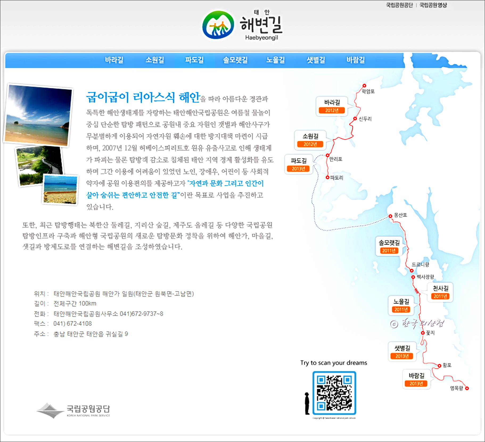Open the large beach and sky photo
The height and width of the screenshot is (442, 485).
click(x=38, y=115)
